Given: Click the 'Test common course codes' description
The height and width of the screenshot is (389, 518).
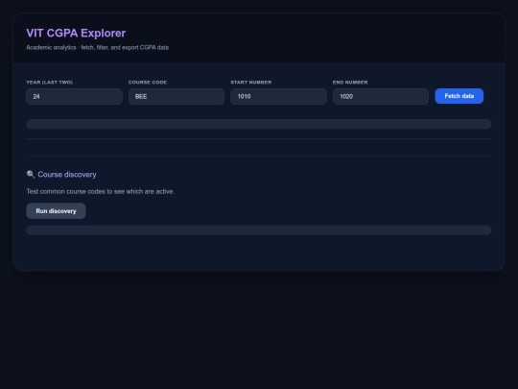Looking at the screenshot, I should coord(101,191).
